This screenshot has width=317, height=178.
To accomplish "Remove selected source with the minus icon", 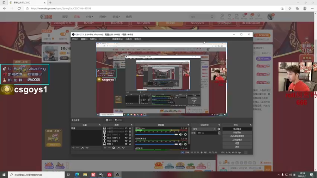I will pyautogui.click(x=109, y=148).
